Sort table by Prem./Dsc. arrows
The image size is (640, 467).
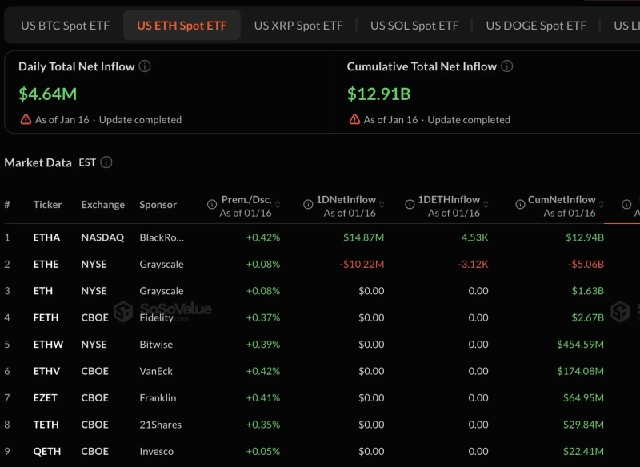click(x=278, y=205)
